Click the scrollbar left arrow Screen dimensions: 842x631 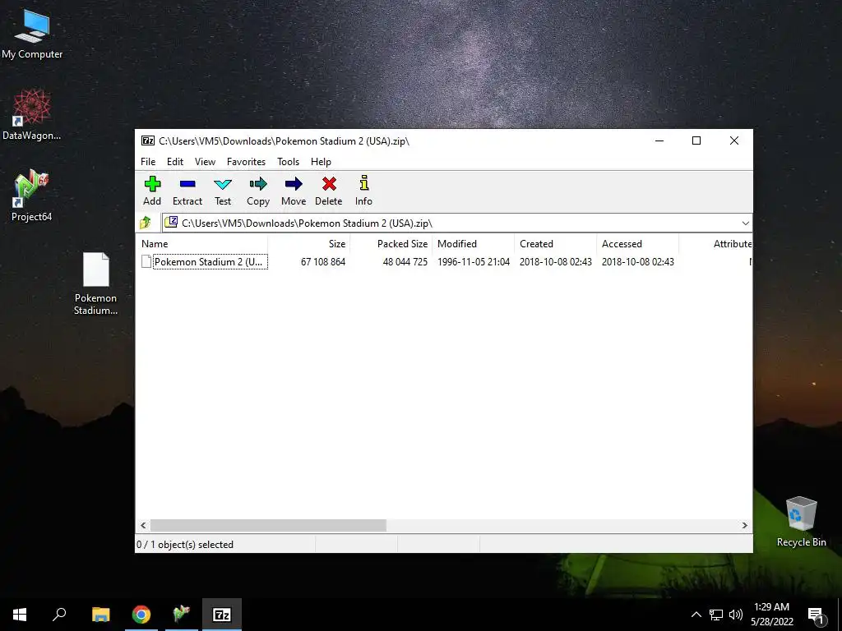pos(143,525)
